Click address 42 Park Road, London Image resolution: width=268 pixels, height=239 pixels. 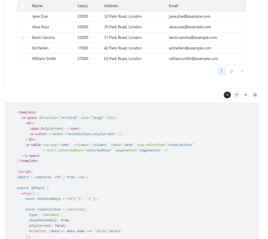[x=123, y=48]
